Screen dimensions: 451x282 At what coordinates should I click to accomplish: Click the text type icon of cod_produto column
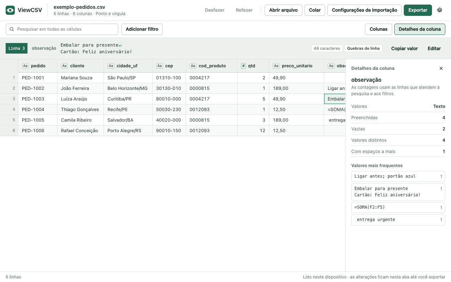pos(193,66)
